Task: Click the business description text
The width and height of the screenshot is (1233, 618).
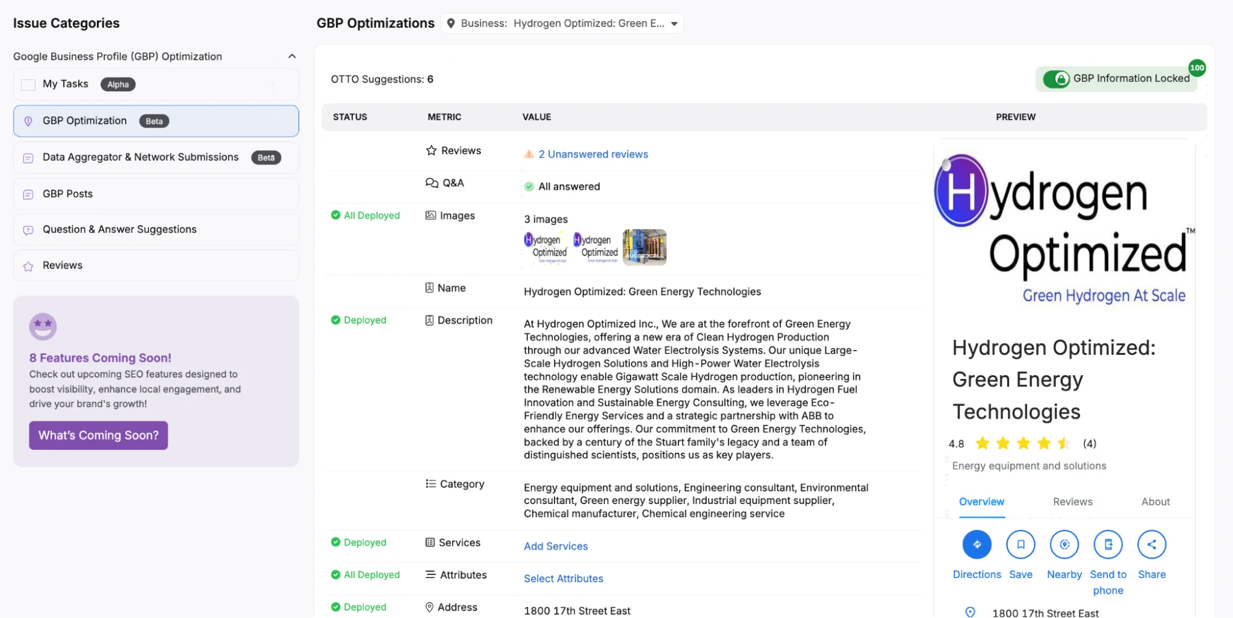Action: pyautogui.click(x=695, y=389)
